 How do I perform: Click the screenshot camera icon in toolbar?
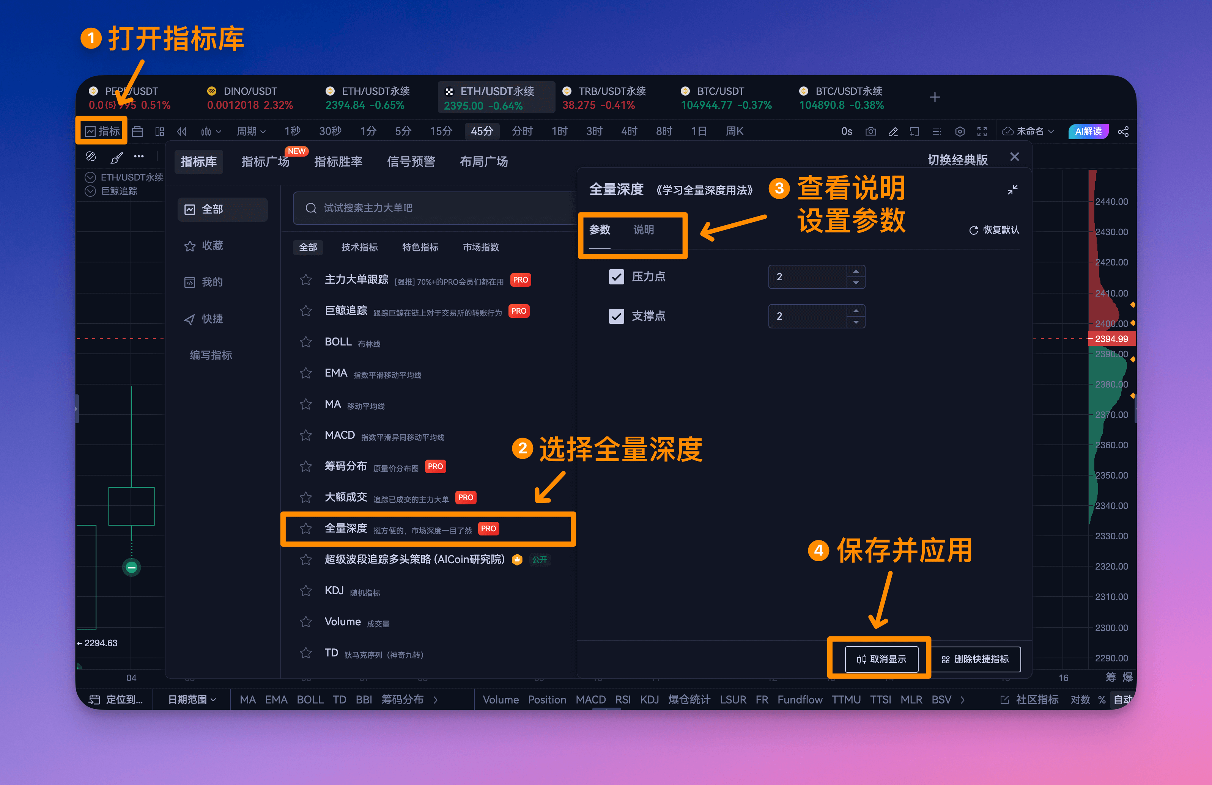pyautogui.click(x=870, y=131)
